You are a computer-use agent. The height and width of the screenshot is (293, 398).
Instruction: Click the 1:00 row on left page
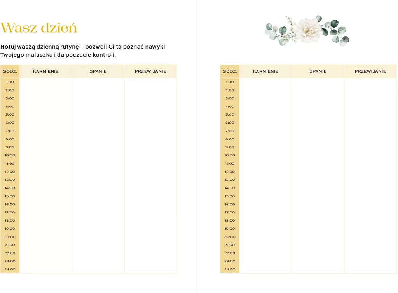point(89,82)
